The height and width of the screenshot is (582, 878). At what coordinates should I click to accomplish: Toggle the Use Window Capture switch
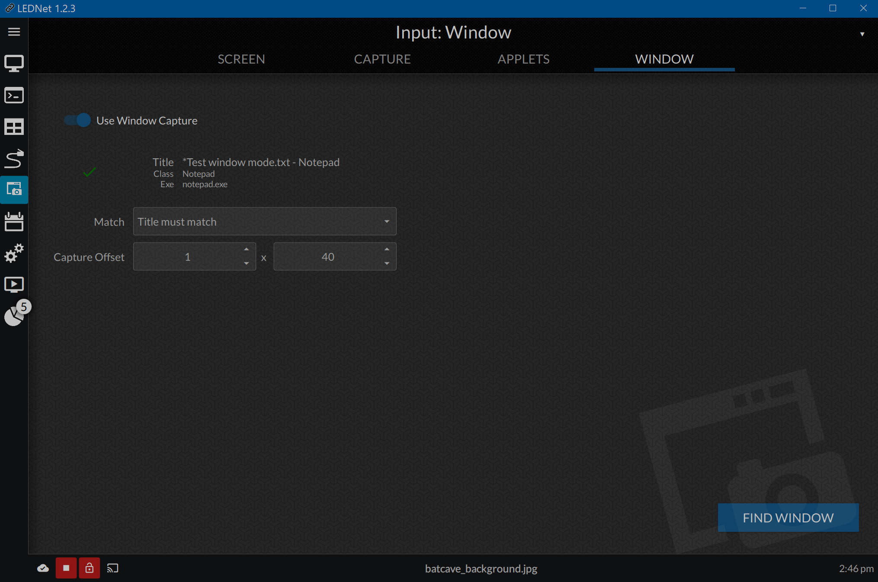click(76, 120)
